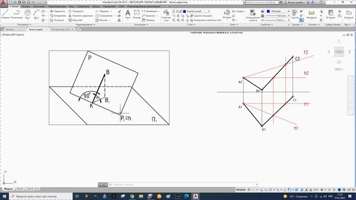Click the Перенести (Move) tool
The width and height of the screenshot is (356, 200).
point(58,11)
